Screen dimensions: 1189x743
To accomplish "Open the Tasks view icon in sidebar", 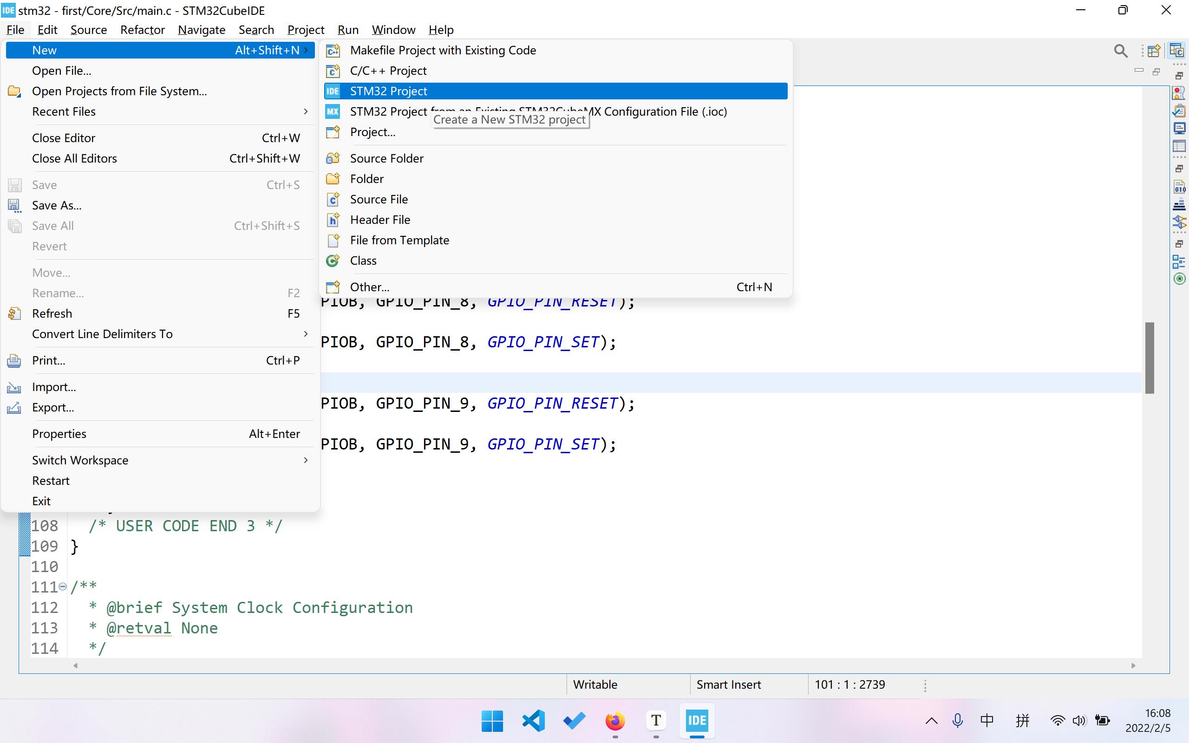I will click(x=1179, y=110).
